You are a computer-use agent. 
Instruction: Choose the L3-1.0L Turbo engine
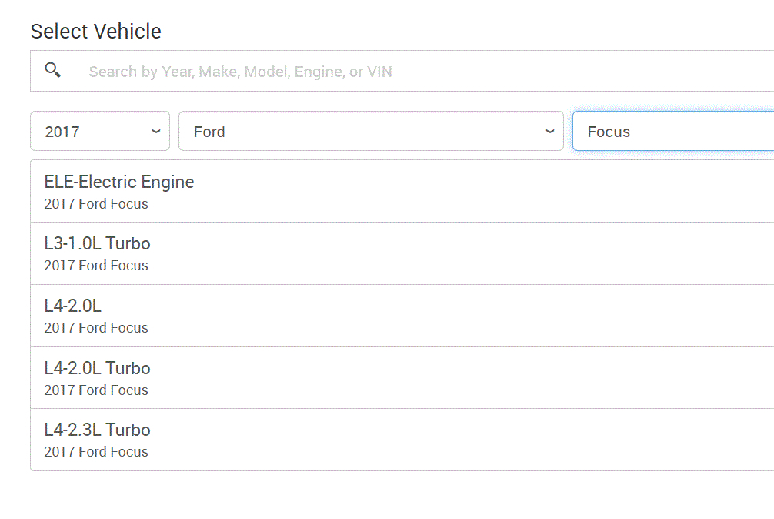point(98,244)
